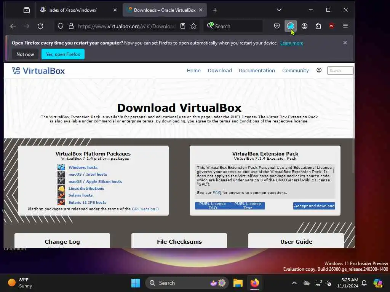The height and width of the screenshot is (292, 390).
Task: Toggle Reader View for this page
Action: (183, 26)
